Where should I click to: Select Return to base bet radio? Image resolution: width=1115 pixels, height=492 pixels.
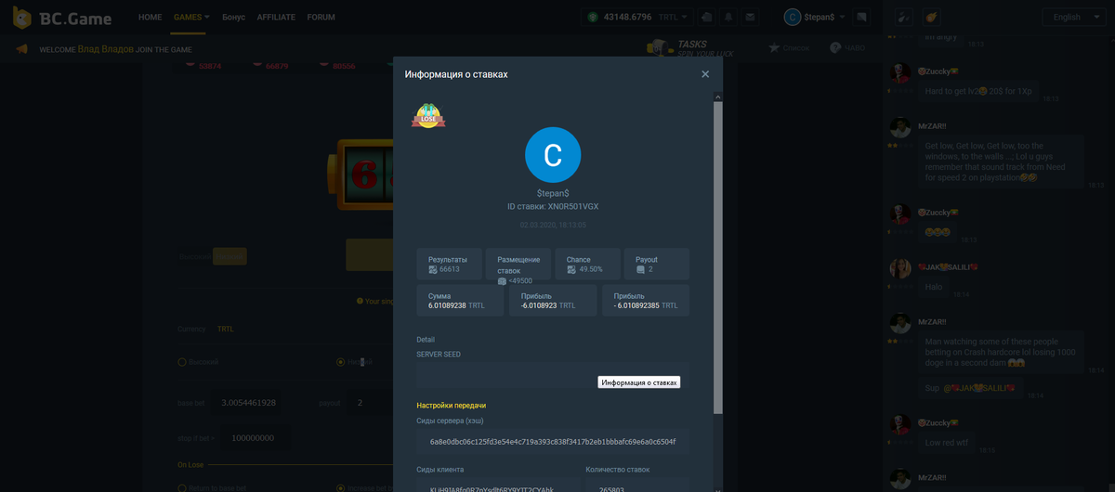[x=182, y=488]
